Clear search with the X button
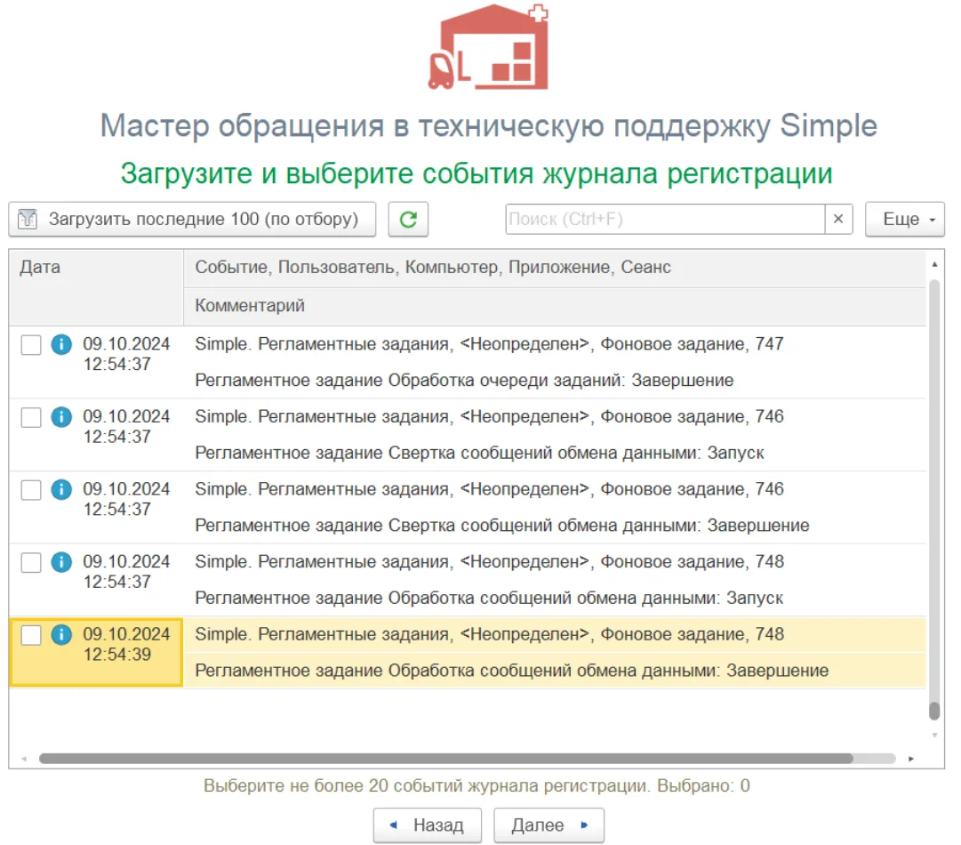The height and width of the screenshot is (845, 961). pos(838,219)
